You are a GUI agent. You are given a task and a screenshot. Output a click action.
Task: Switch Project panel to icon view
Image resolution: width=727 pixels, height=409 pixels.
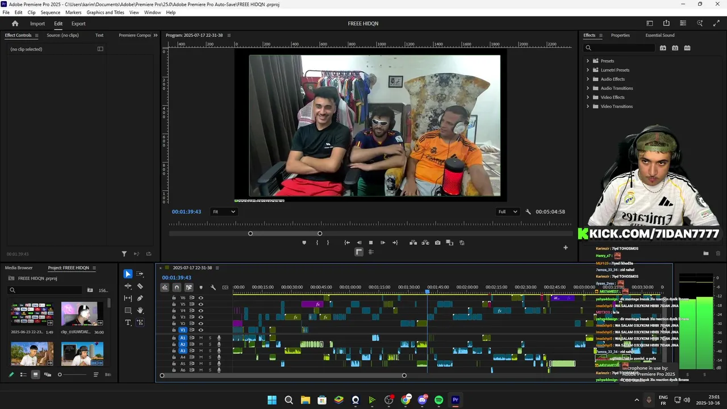35,374
